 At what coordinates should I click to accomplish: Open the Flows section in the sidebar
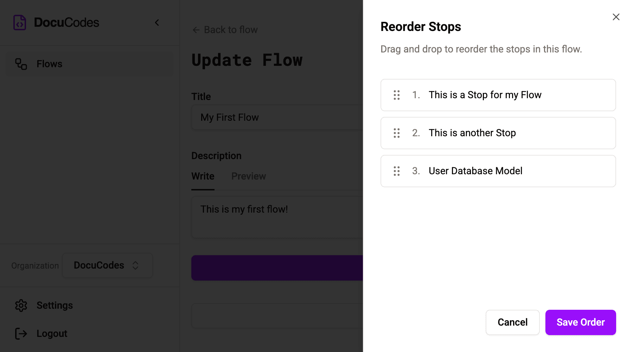click(49, 64)
